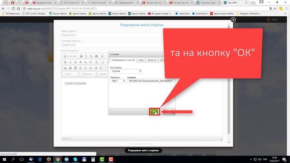Screen dimensions: 290x163
Task: Open the 'ТехПідтримка' bookmark
Action: click(x=11, y=14)
